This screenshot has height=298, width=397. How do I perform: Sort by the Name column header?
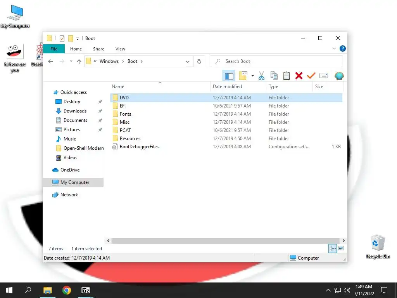[x=160, y=87]
